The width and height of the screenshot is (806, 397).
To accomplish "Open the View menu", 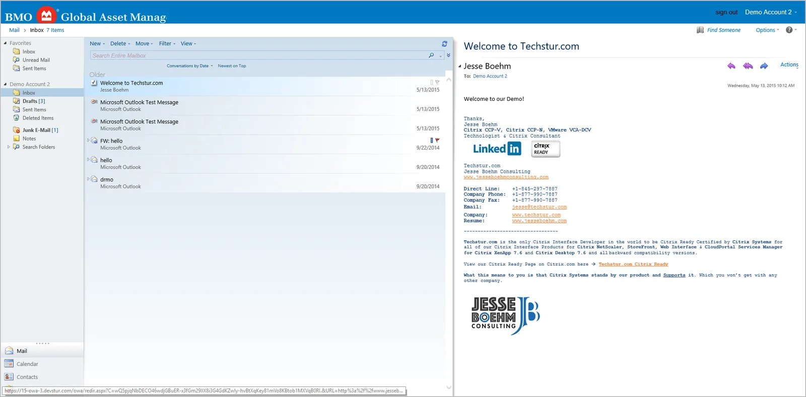I will point(188,44).
